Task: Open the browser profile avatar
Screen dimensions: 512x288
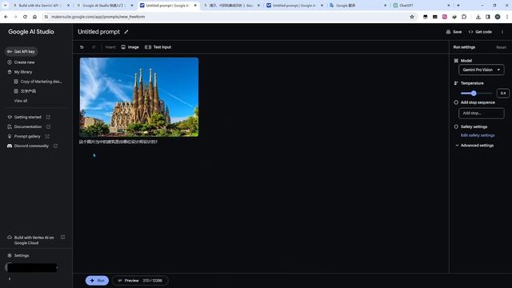Action: pyautogui.click(x=498, y=17)
